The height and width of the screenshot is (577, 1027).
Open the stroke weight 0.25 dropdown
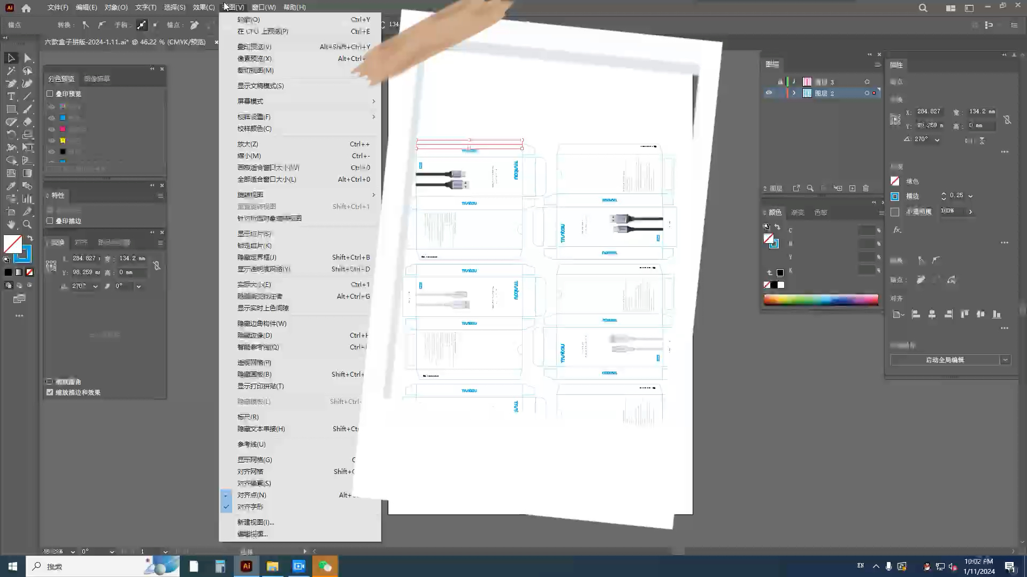970,196
